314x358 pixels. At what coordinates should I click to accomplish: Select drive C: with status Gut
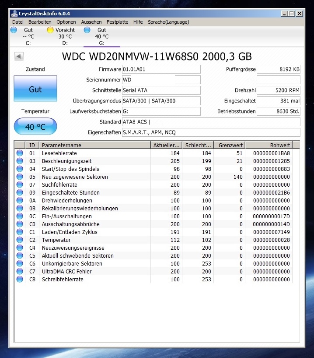click(28, 36)
